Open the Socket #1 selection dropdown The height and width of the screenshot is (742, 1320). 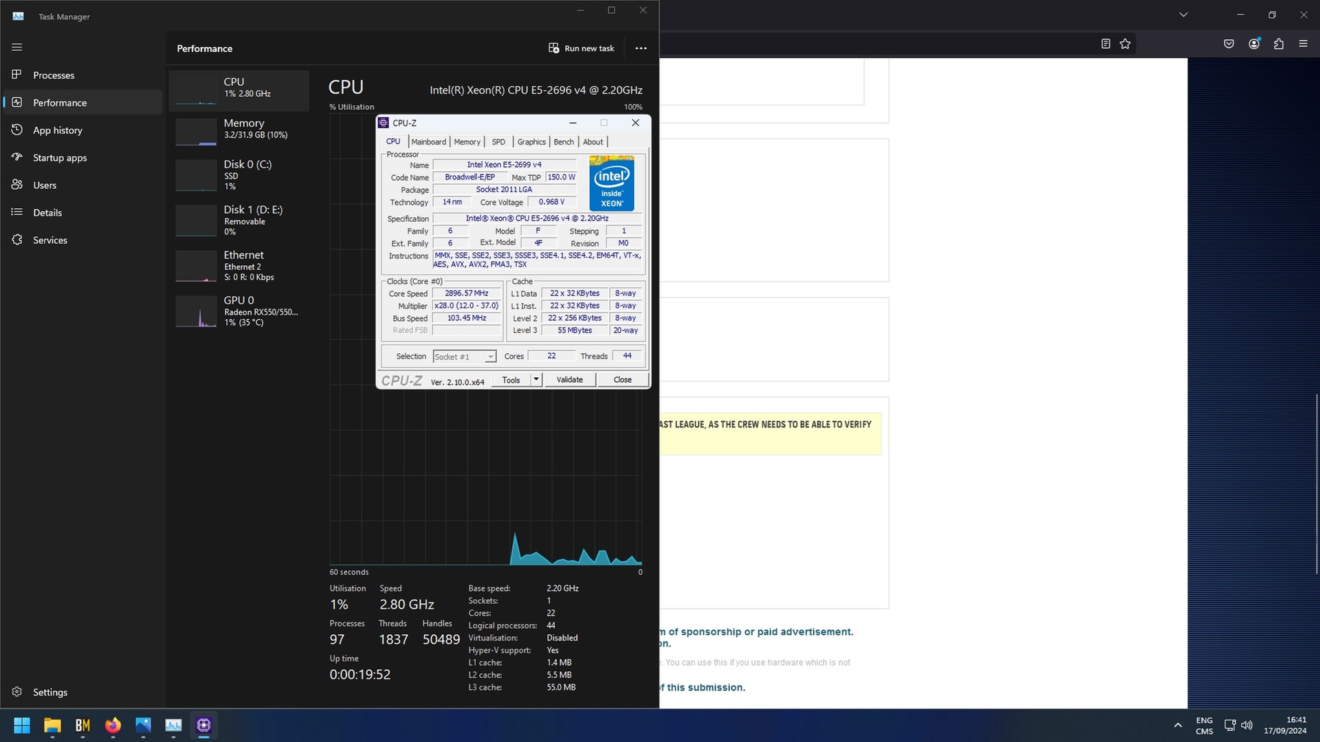pyautogui.click(x=464, y=357)
